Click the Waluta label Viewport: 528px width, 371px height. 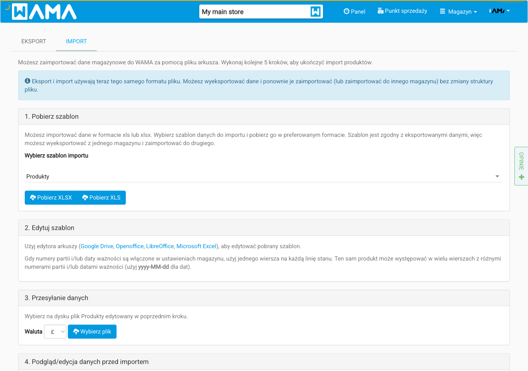[x=33, y=331]
